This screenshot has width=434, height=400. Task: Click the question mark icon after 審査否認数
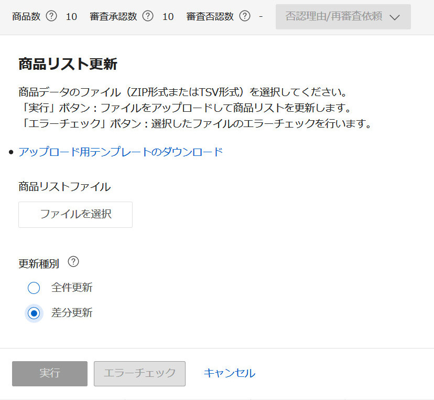click(245, 16)
